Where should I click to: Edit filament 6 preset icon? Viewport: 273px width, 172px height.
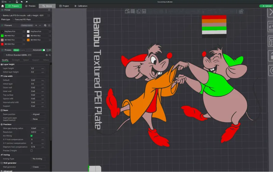tap(50, 40)
